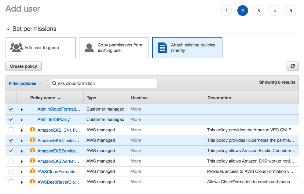Select current wizard step 2
304x194 pixels.
[243, 11]
